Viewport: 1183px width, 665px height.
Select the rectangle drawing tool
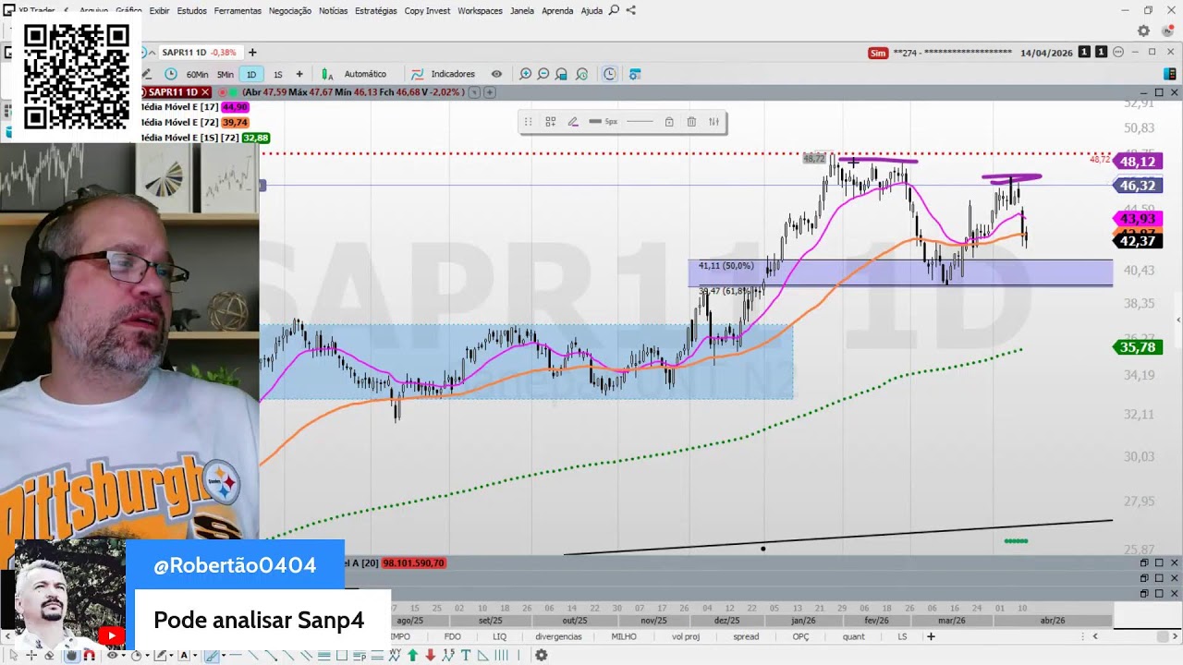click(x=342, y=655)
